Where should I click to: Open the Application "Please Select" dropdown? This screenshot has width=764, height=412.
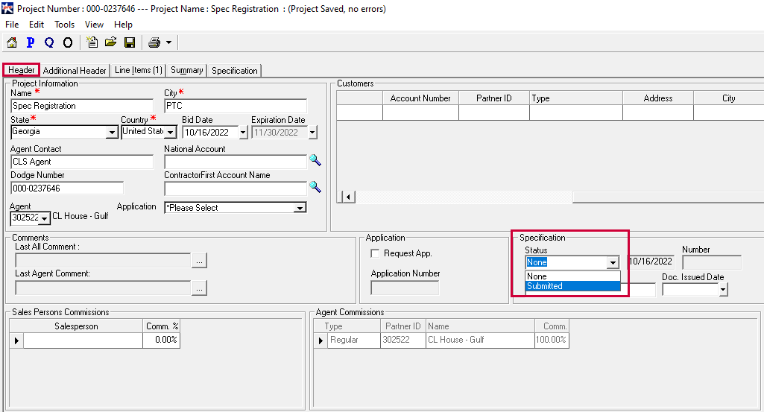click(300, 209)
